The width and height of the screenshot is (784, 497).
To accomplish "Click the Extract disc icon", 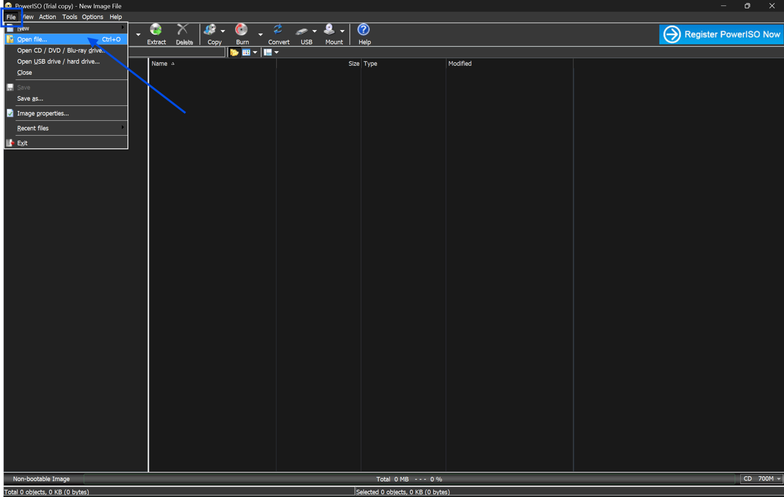I will tap(156, 30).
